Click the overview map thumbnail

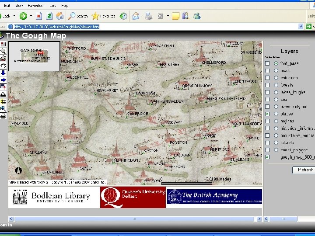(34, 56)
